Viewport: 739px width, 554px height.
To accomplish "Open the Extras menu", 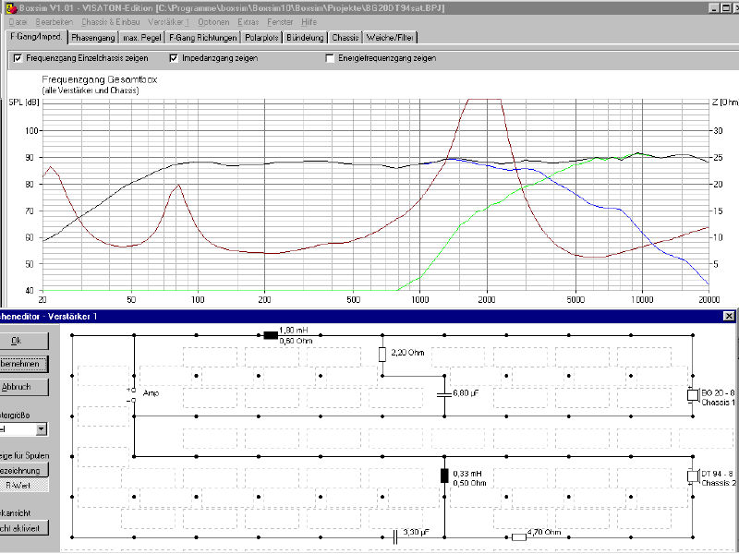I will pyautogui.click(x=248, y=20).
